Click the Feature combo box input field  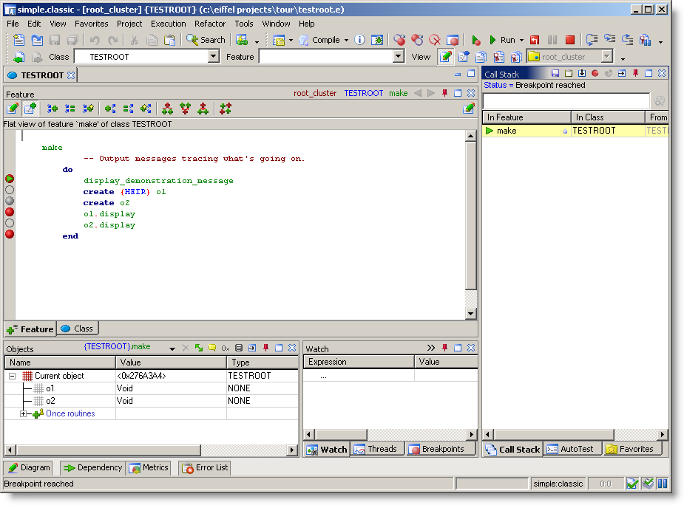(325, 57)
